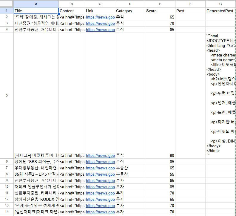236x216 pixels.
Task: Select row 7 header
Action: click(x=7, y=168)
